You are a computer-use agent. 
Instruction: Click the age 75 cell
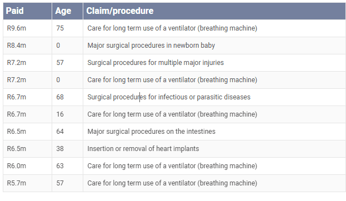(x=67, y=28)
